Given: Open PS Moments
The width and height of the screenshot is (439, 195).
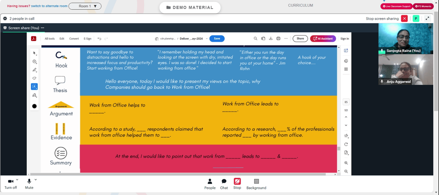Looking at the screenshot, I should [x=423, y=6].
